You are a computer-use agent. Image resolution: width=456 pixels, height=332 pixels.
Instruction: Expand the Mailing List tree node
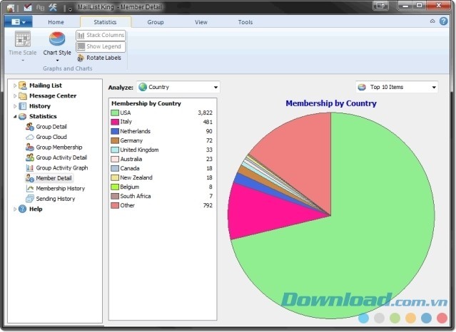tap(15, 85)
